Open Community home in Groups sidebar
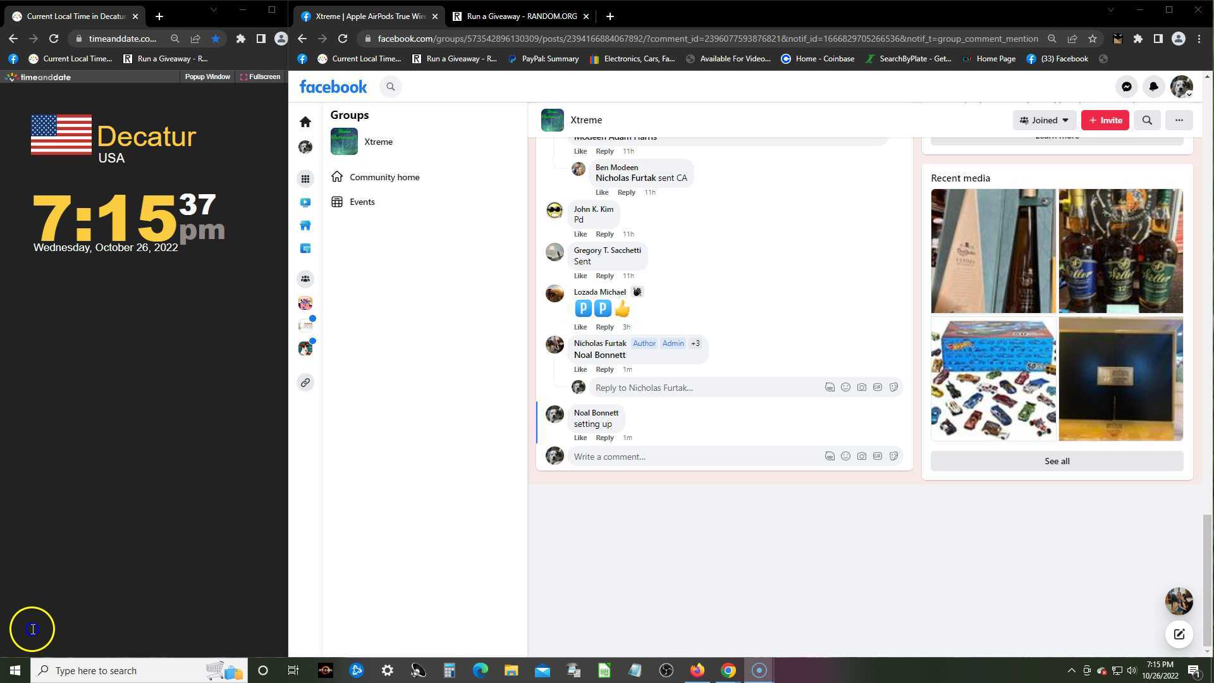Viewport: 1214px width, 683px height. click(384, 177)
